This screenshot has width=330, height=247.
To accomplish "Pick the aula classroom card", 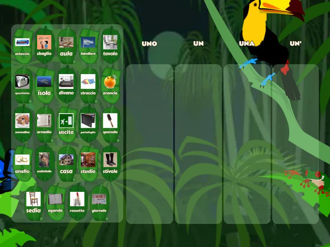I will pos(66,45).
